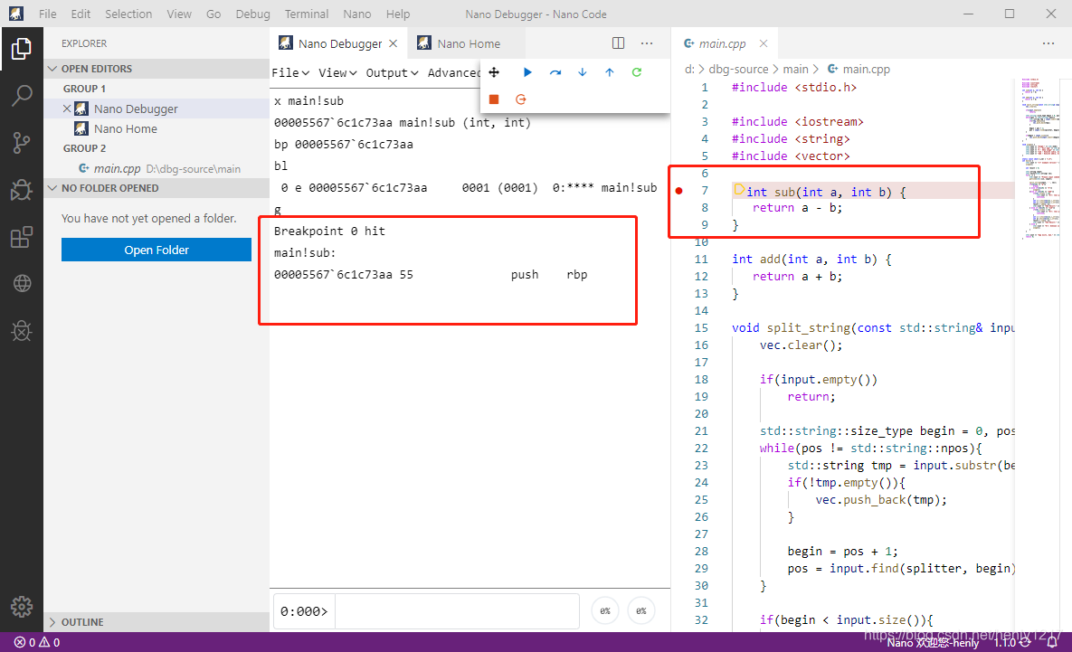Open the debugger Output dropdown
1072x652 pixels.
click(x=392, y=72)
